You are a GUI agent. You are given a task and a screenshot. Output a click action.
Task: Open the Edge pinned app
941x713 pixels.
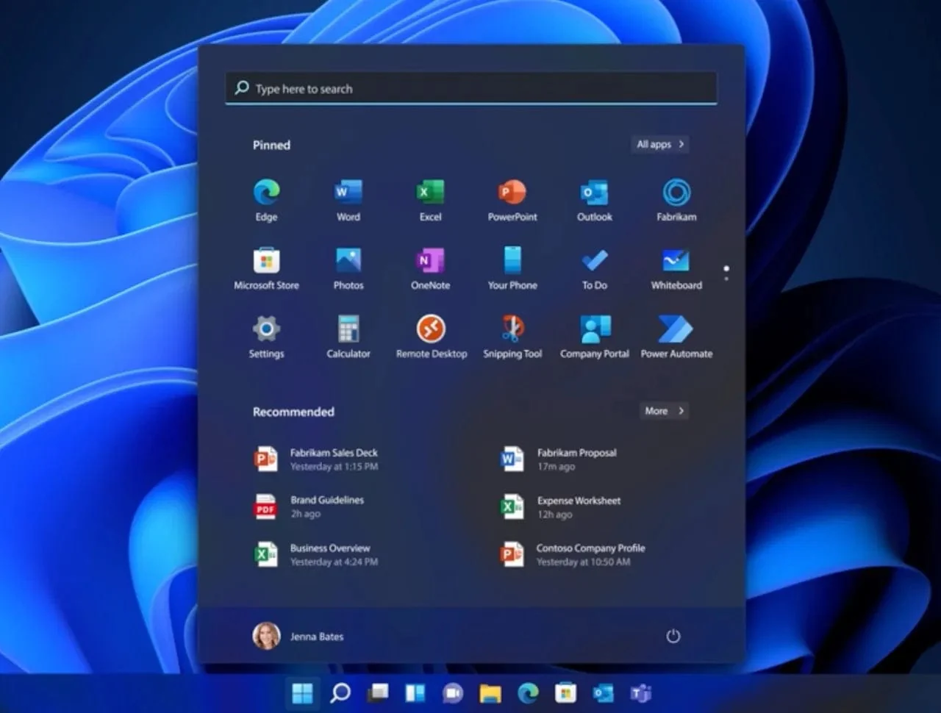(266, 199)
